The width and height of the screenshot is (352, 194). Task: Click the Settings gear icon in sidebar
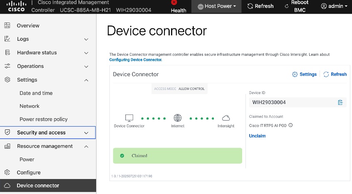[x=7, y=80]
